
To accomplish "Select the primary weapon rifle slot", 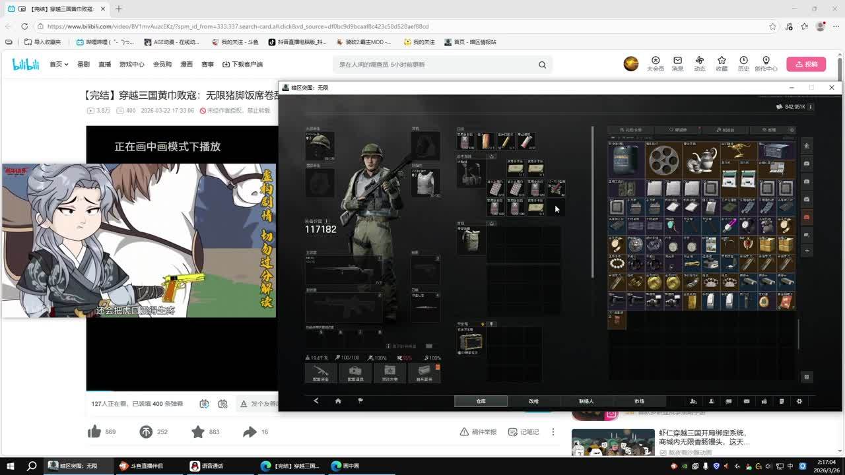I will (x=343, y=270).
